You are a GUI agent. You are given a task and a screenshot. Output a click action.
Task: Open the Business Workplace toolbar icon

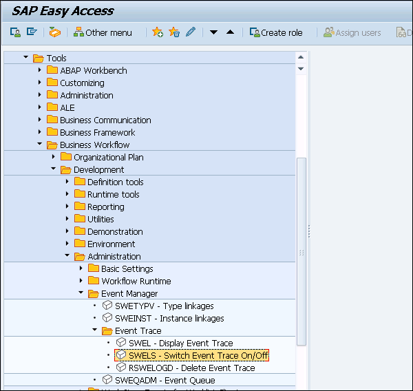point(55,32)
